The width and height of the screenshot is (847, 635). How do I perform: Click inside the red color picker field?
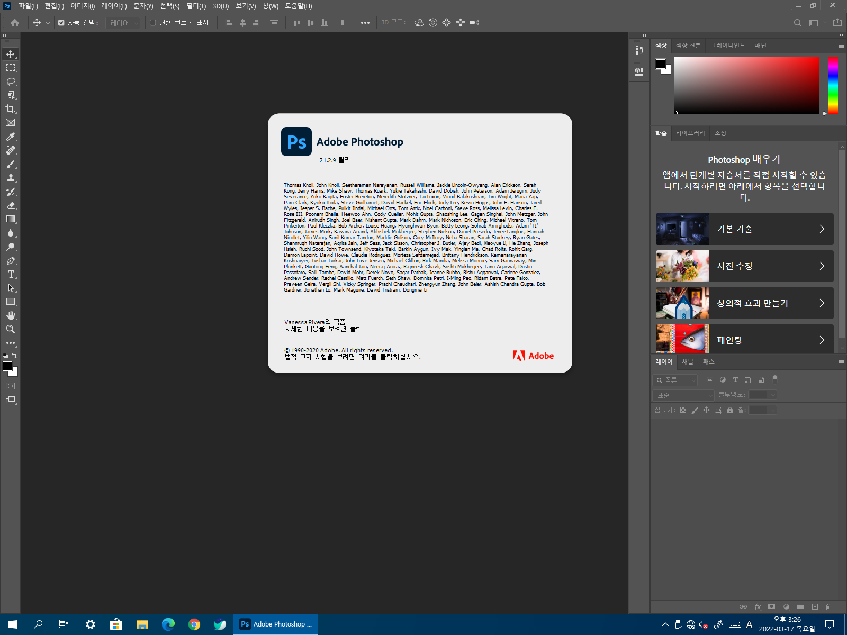[x=746, y=85]
